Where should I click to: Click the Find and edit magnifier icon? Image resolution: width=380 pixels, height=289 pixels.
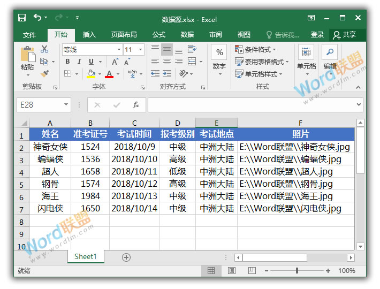click(330, 52)
